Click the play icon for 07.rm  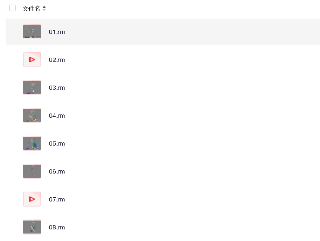coord(32,199)
